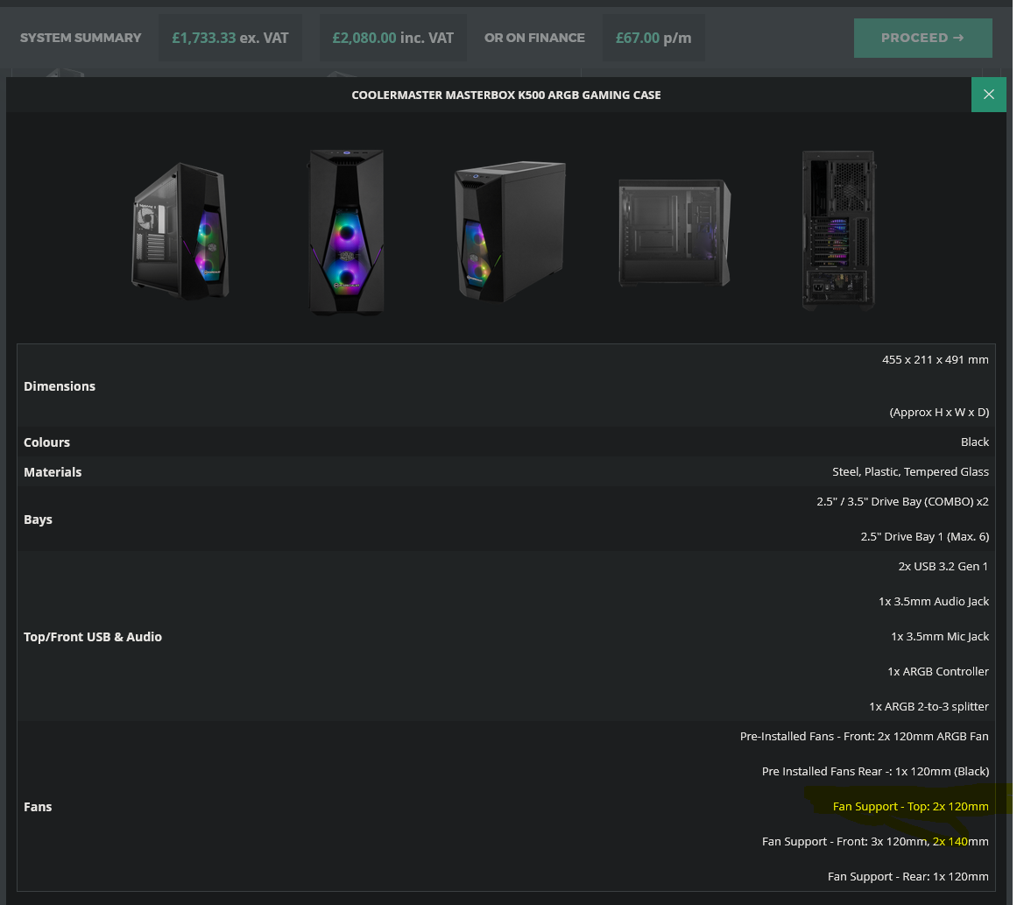Close the MasterBox K500 case details popup

click(988, 95)
